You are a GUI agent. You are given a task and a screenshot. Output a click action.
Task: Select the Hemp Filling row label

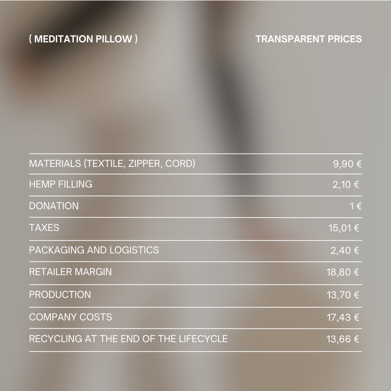click(60, 184)
